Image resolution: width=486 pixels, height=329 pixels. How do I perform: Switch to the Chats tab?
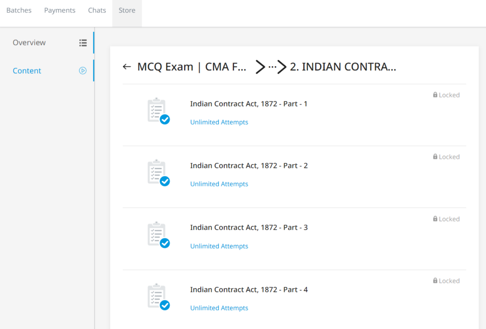tap(97, 10)
